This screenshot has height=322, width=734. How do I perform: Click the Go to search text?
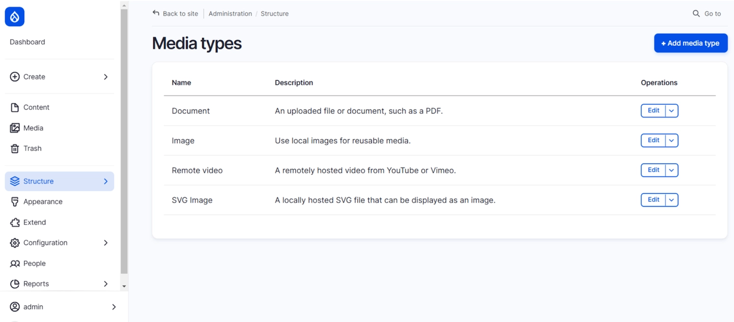click(713, 14)
